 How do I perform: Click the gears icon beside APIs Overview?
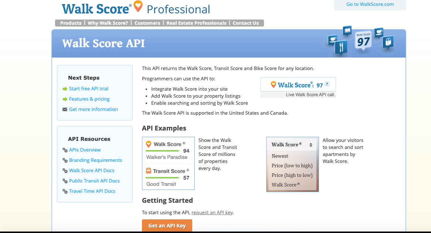[65, 150]
